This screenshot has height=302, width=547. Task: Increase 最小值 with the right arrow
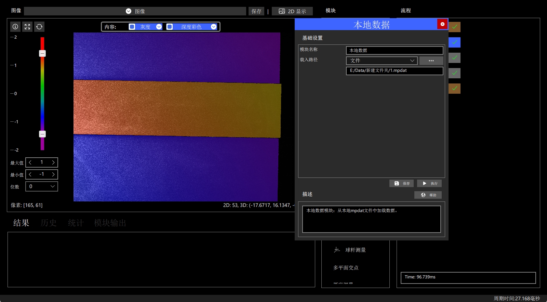53,174
